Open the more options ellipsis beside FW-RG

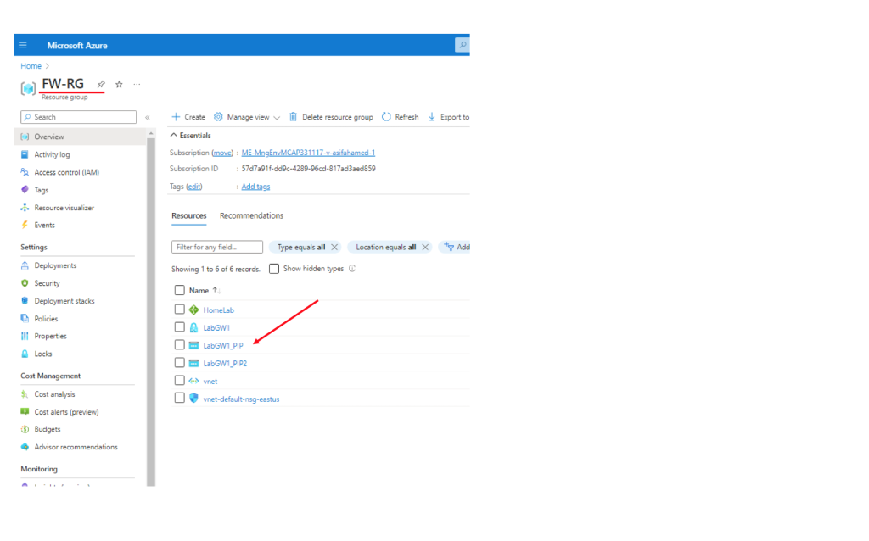click(137, 84)
